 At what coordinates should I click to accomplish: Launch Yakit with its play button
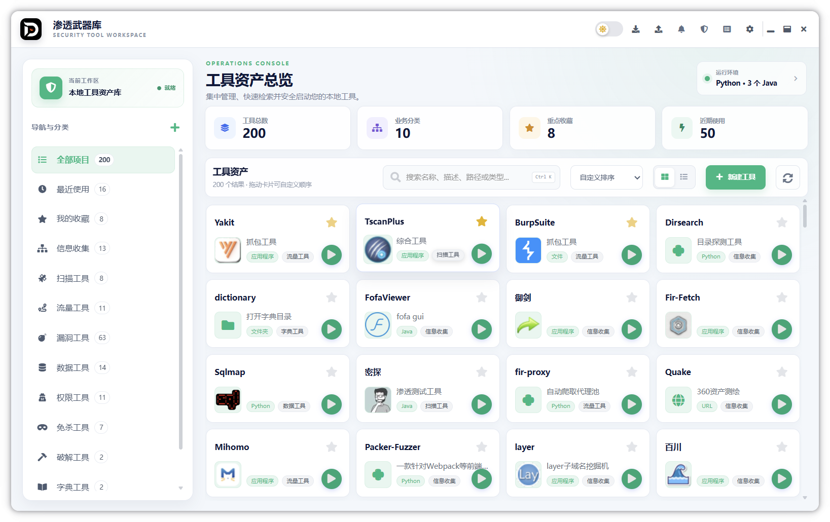click(x=332, y=254)
